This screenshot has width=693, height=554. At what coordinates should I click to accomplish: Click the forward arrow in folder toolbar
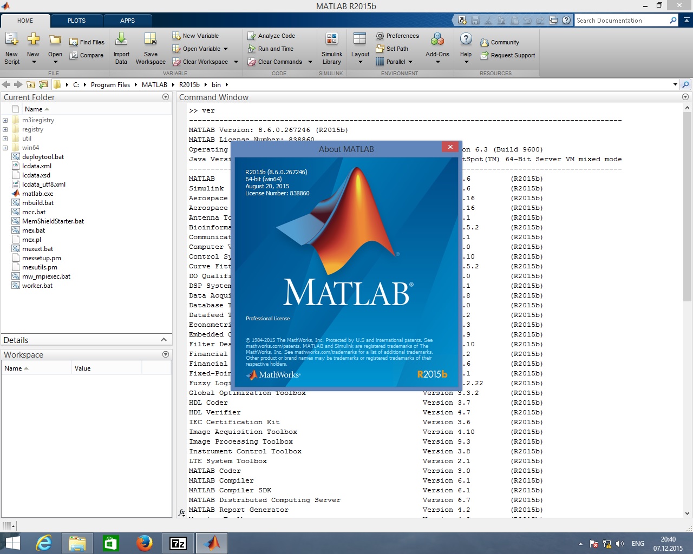click(18, 84)
